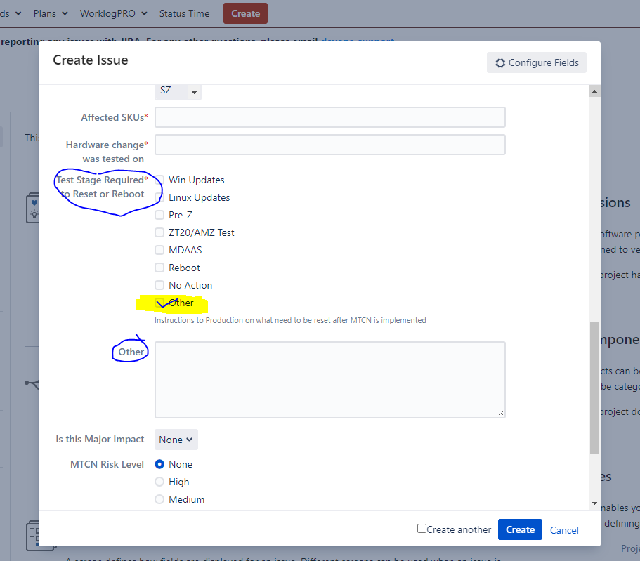Click inside the Affected SKUs field
Viewport: 640px width, 561px height.
(329, 117)
